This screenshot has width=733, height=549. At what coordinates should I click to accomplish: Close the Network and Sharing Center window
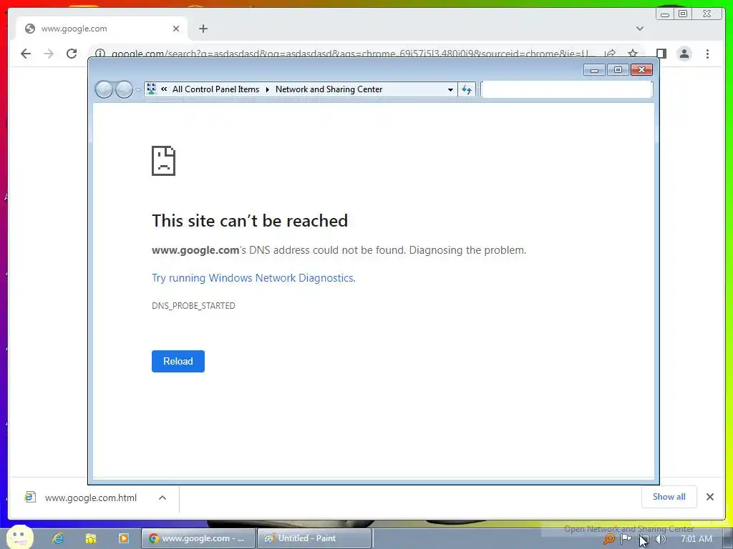tap(641, 70)
